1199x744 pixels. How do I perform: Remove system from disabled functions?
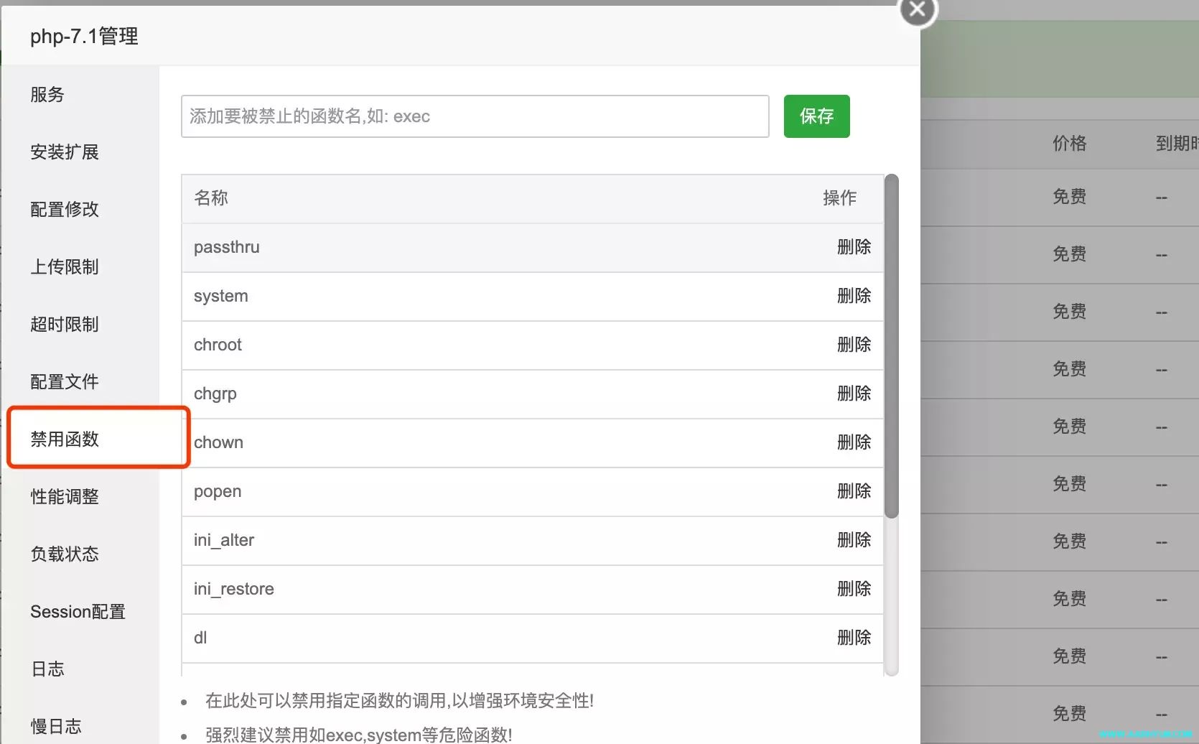[x=854, y=296]
